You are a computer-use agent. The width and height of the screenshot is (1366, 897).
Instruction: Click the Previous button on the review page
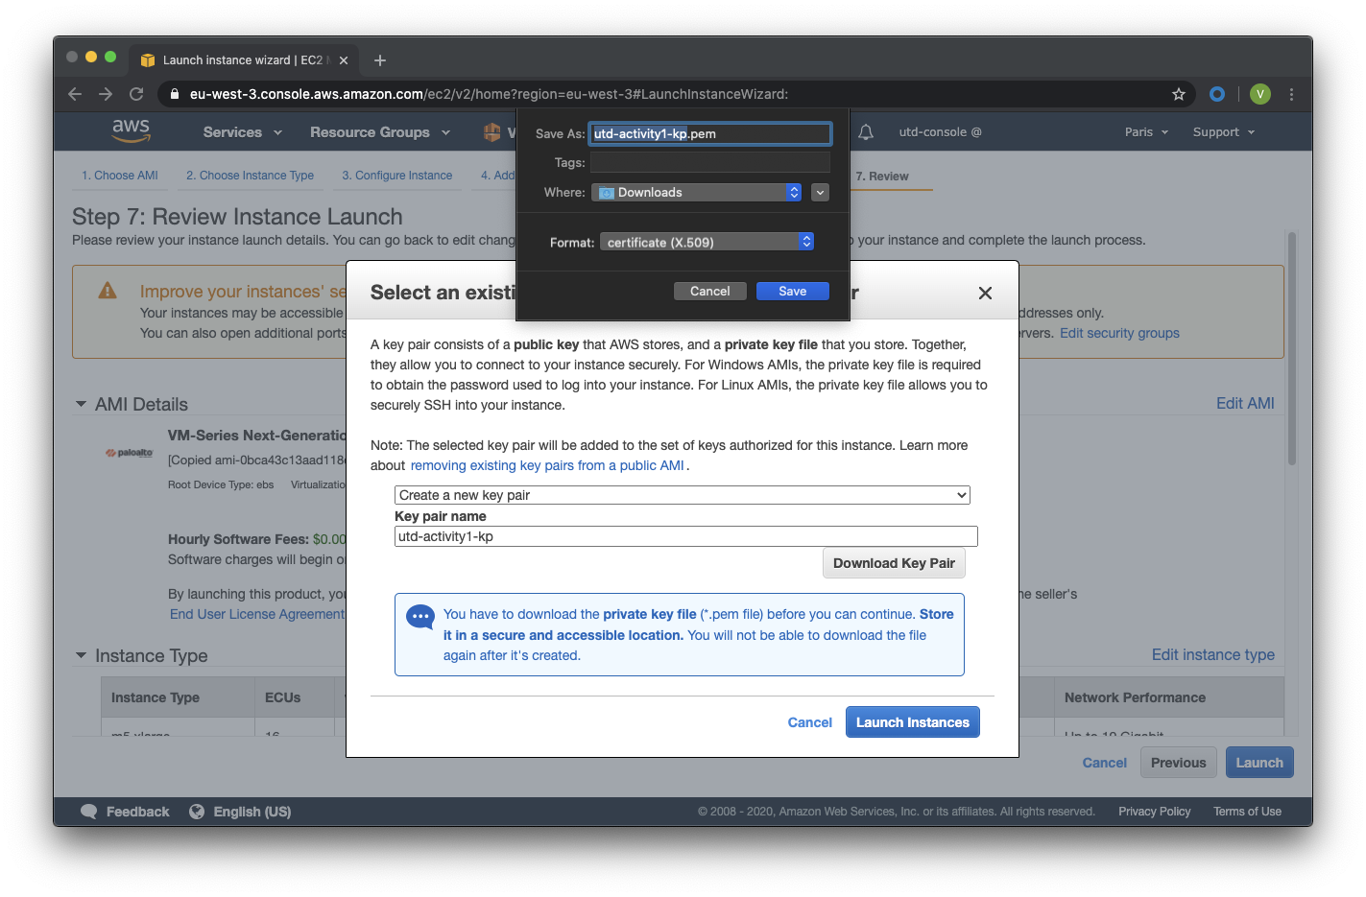1179,763
